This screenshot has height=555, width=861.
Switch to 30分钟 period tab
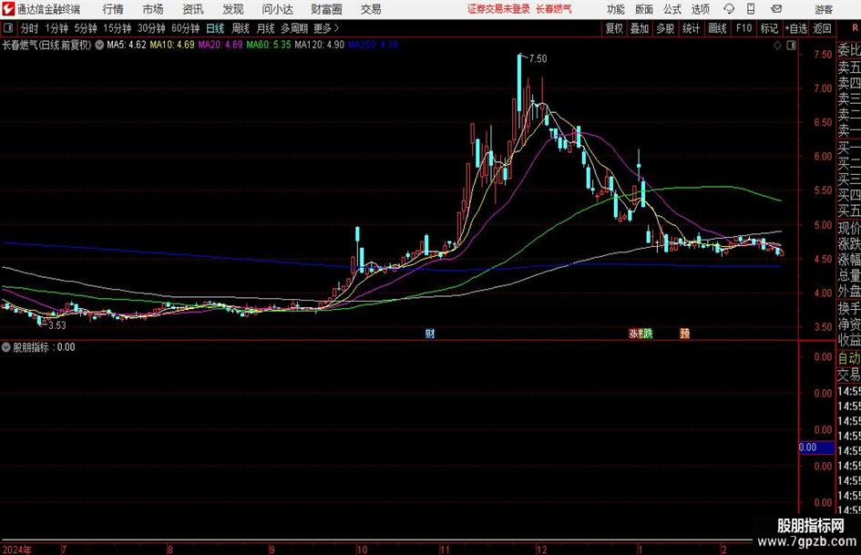151,28
